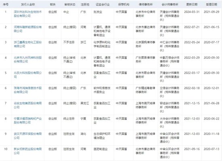222x161 pixels.
Task: Open the 河南科隆新能源股份有限公司 issuer link
Action: coord(28,29)
